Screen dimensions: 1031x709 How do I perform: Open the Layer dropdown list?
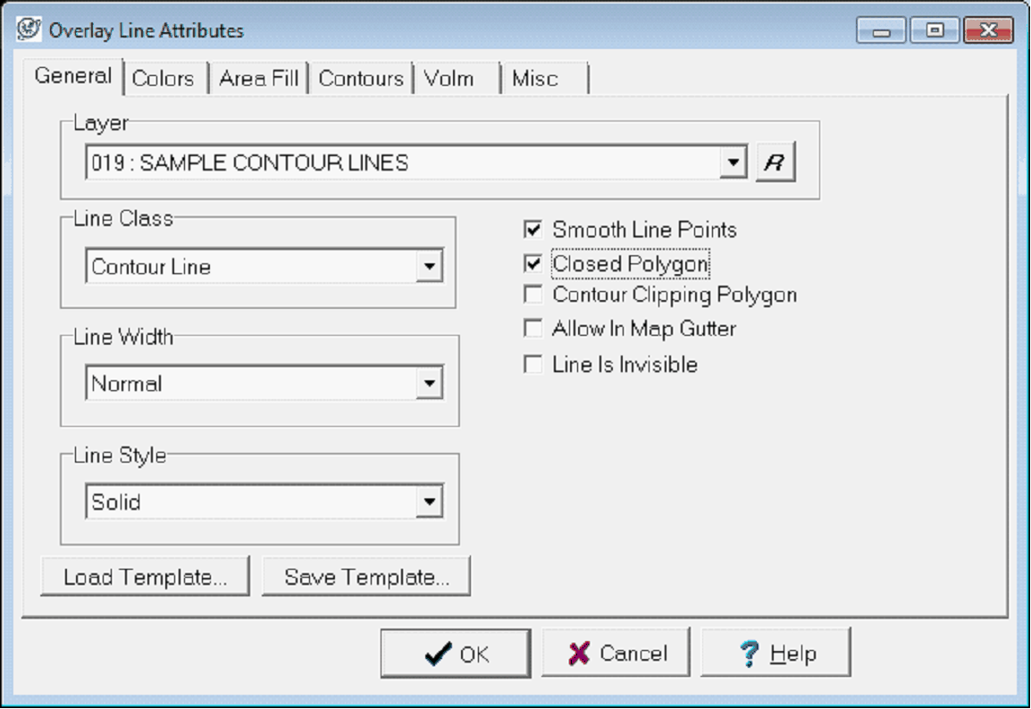coord(733,163)
